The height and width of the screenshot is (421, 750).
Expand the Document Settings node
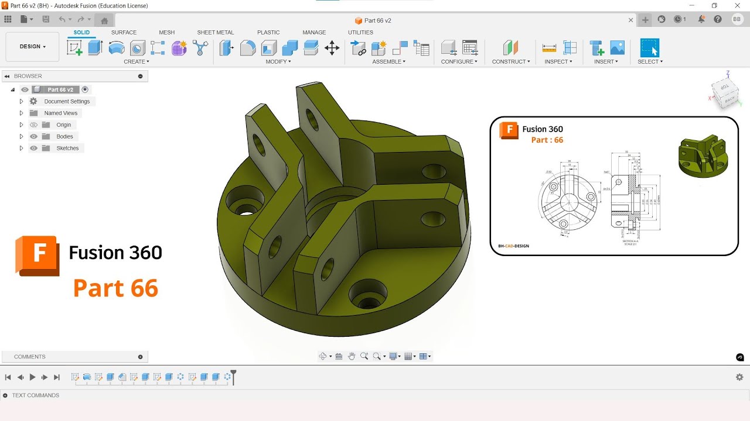21,101
